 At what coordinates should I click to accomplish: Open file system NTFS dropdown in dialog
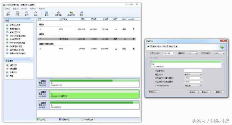[219, 53]
